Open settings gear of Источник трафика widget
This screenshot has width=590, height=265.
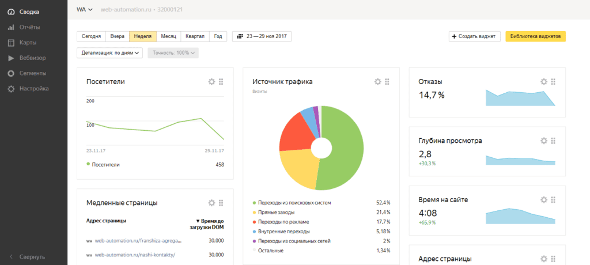pos(377,81)
